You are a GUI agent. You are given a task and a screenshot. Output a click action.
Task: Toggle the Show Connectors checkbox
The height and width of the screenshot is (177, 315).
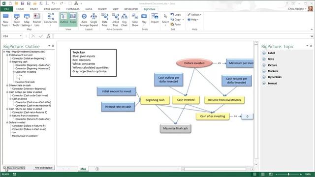[4, 168]
